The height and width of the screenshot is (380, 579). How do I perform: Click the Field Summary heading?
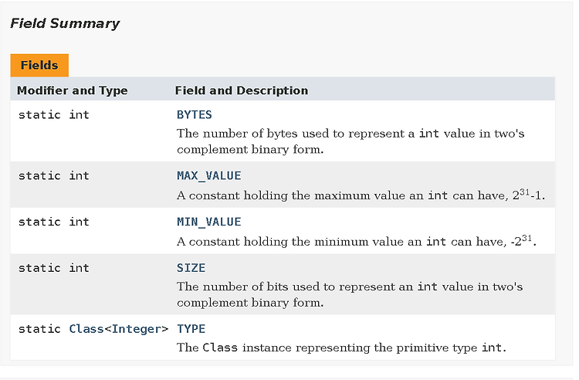point(65,24)
